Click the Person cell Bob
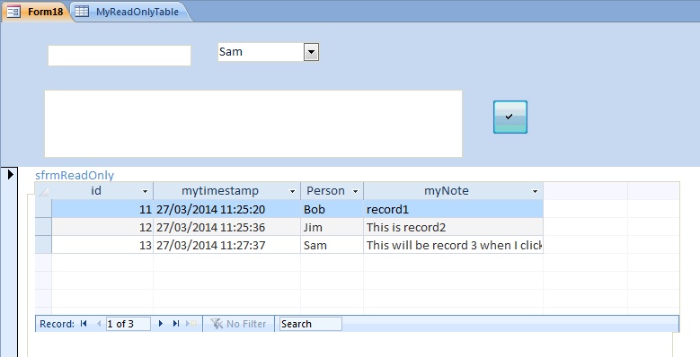Viewport: 700px width, 357px height. point(332,209)
